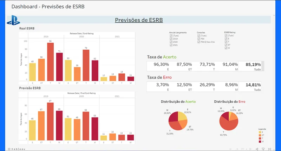
Task: Click the replay/revert icon in Tableau toolbar
Action: point(242,149)
